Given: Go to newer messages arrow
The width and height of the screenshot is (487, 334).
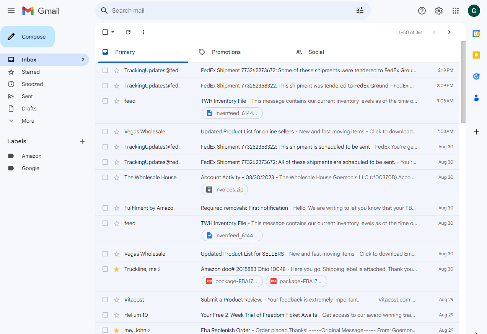Looking at the screenshot, I should coord(434,32).
